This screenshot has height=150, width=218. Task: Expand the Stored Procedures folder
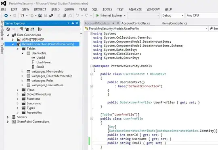point(17,94)
